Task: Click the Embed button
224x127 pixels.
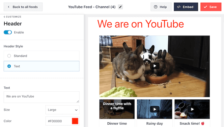Action: 186,7
